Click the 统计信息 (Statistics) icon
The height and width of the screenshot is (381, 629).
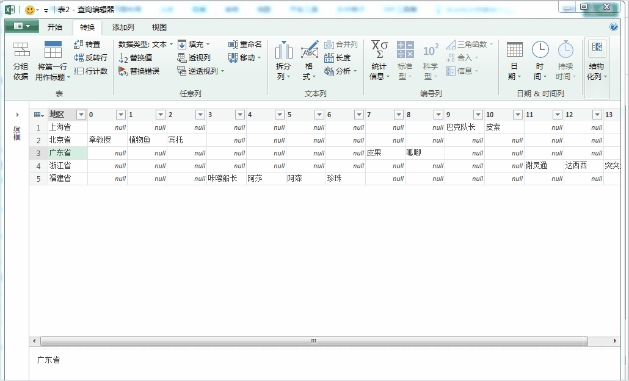pyautogui.click(x=379, y=49)
